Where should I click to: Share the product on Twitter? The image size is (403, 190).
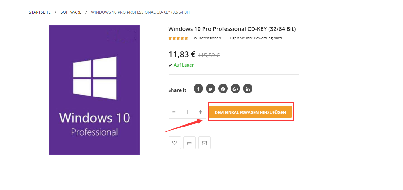[211, 89]
